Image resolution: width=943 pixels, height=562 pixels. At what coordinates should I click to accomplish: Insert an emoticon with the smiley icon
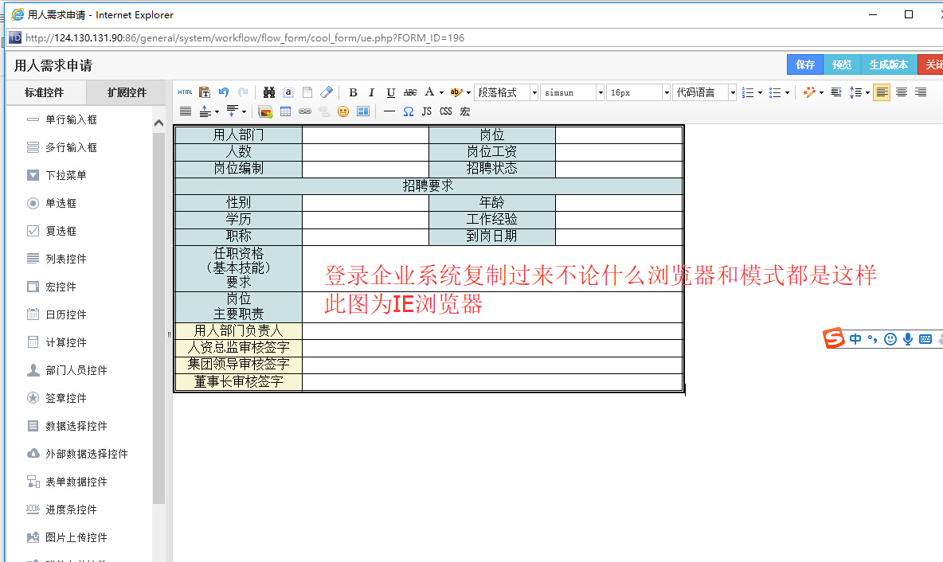[x=343, y=111]
